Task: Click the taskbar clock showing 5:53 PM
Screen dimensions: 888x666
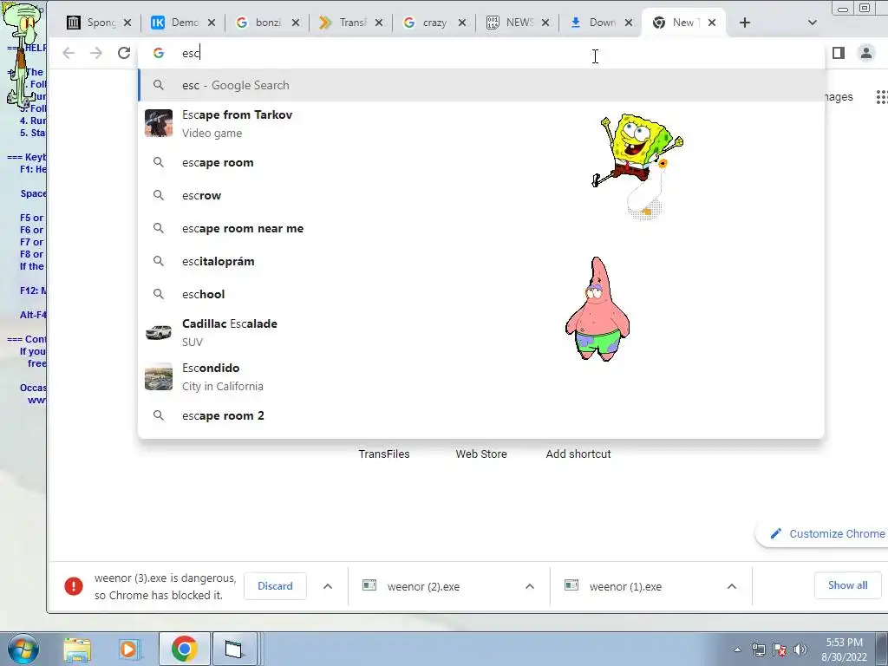Action: pyautogui.click(x=844, y=650)
